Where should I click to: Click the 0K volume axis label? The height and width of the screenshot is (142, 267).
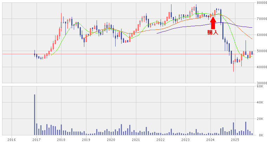click(x=260, y=135)
